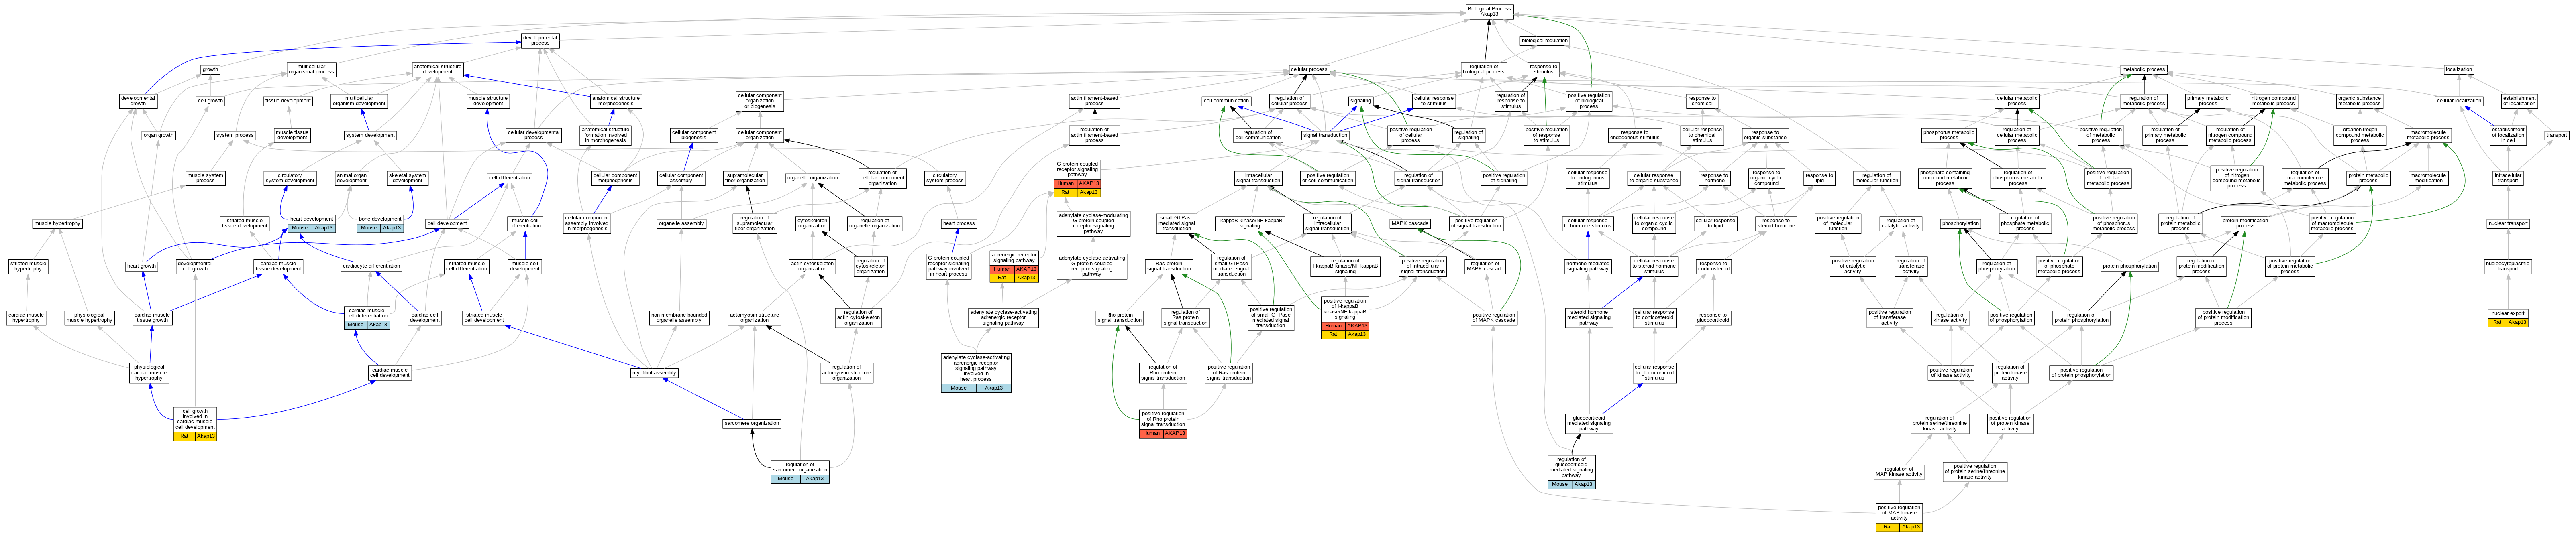
Task: Select the cytoskeleton organization node
Action: (812, 224)
